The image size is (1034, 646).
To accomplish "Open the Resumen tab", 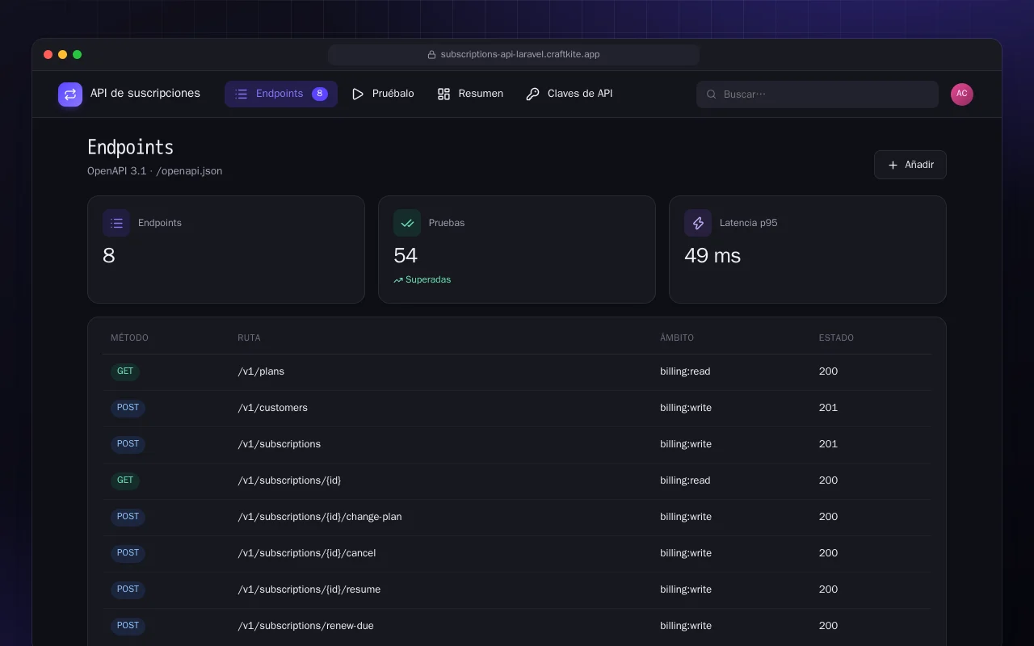I will point(470,94).
